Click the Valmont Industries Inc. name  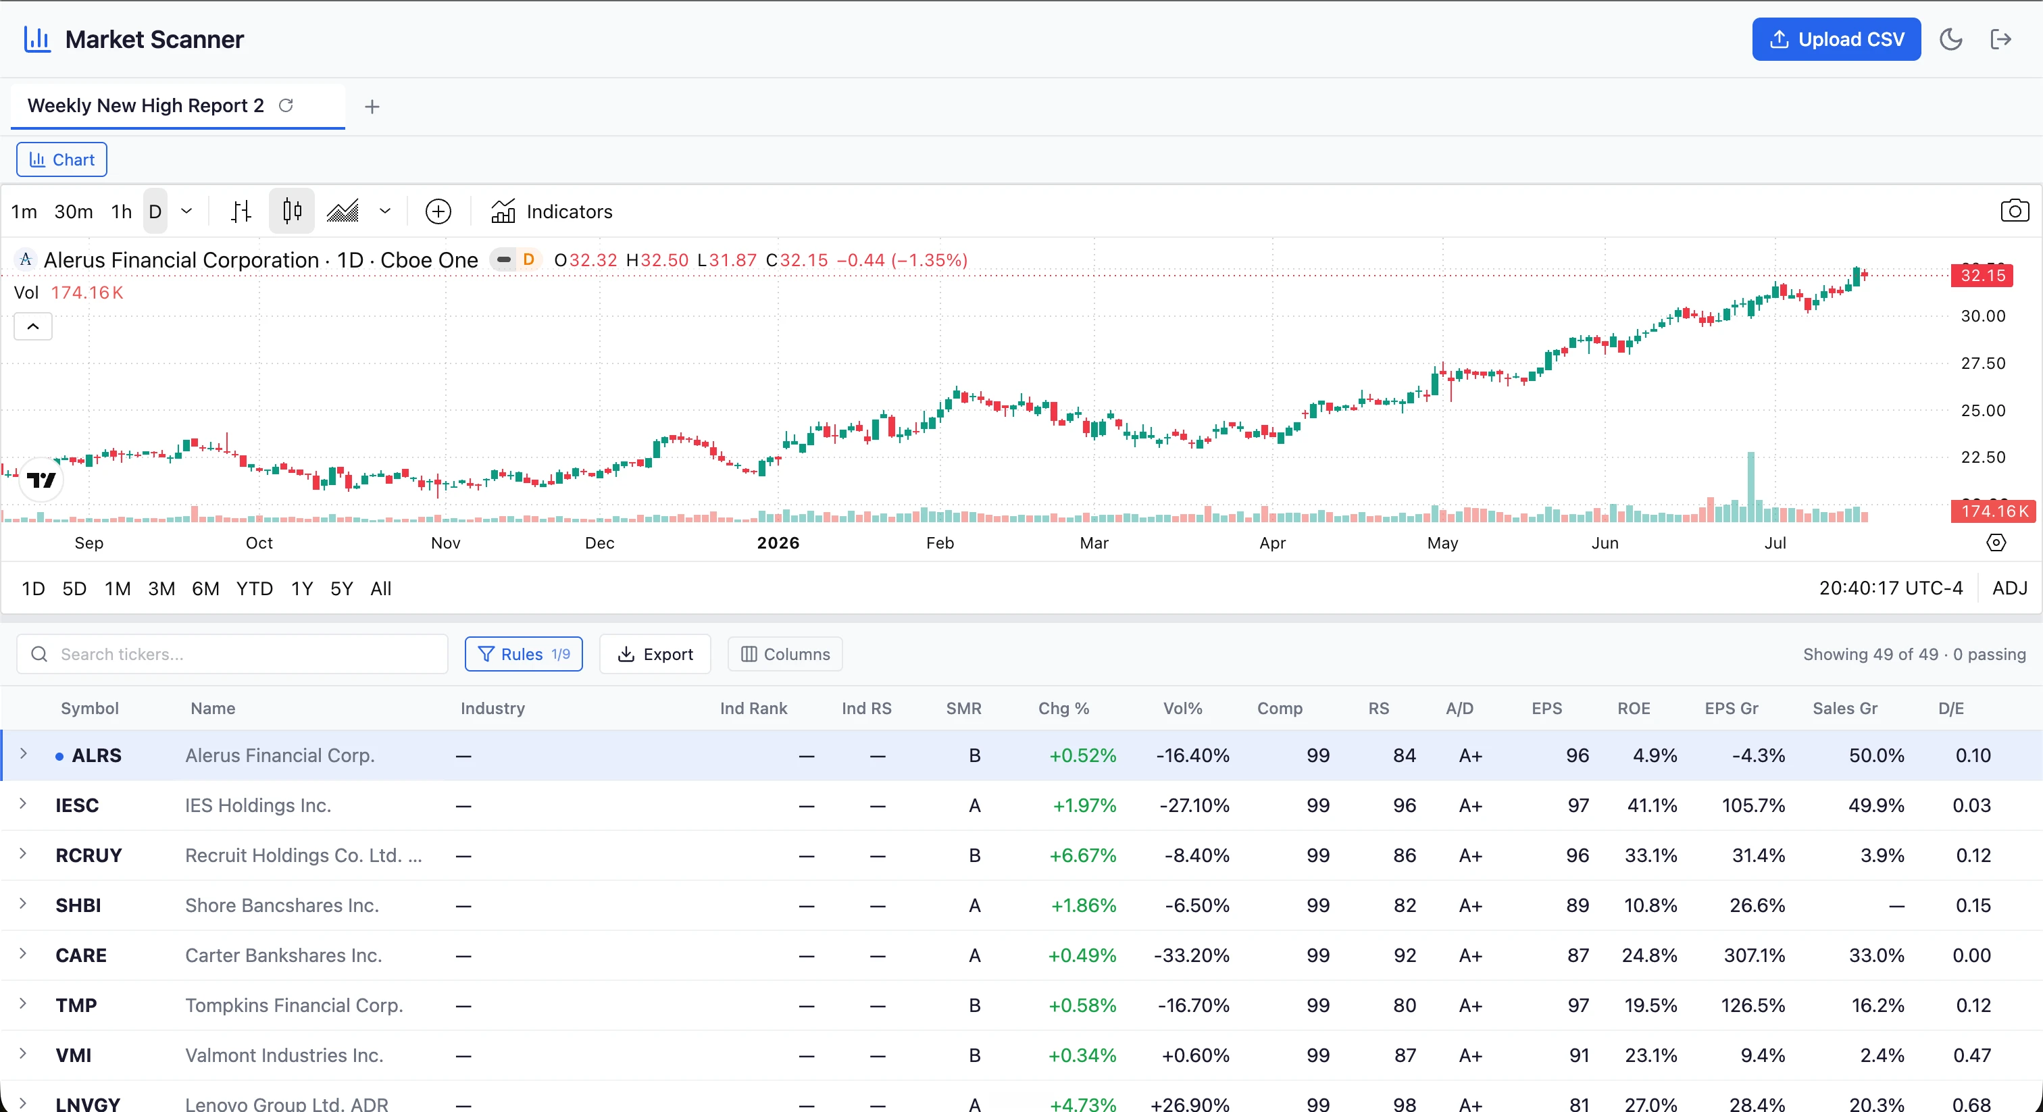pos(284,1055)
